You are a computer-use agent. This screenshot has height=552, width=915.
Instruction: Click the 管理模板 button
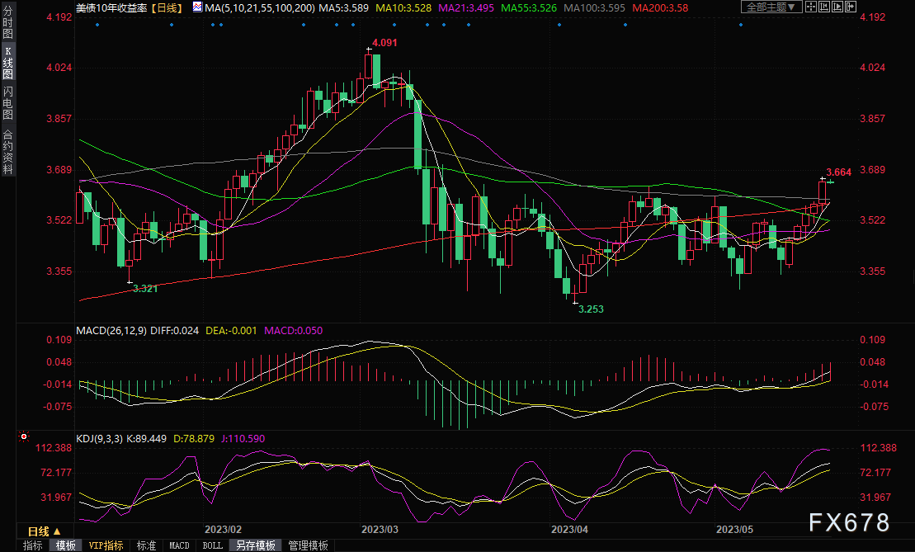point(307,545)
